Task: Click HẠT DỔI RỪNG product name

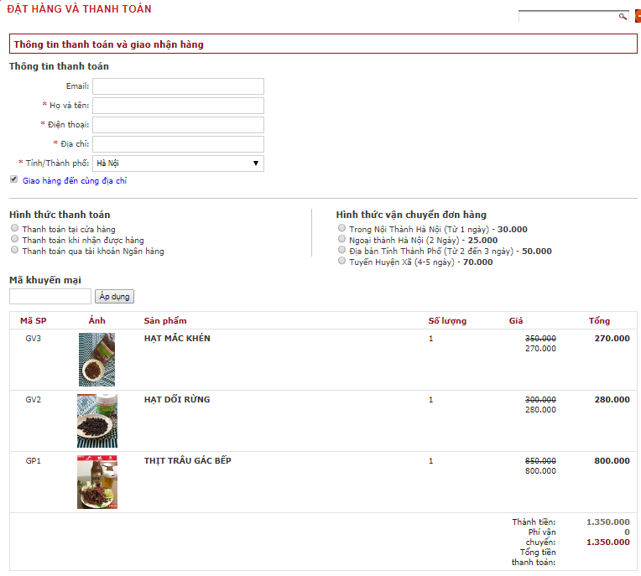Action: click(x=177, y=400)
